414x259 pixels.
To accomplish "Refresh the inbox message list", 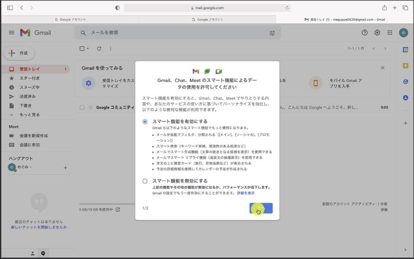I will click(99, 48).
